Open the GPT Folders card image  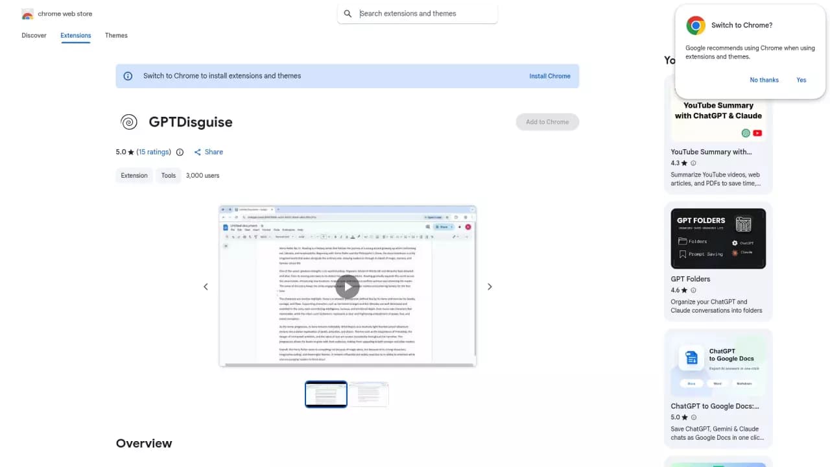(x=718, y=238)
